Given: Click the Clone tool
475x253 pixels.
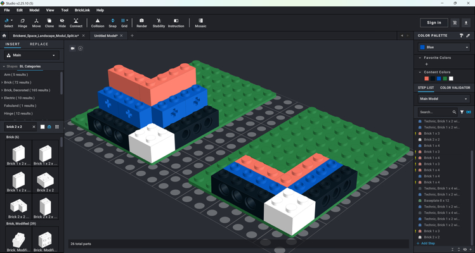Looking at the screenshot, I should [49, 23].
